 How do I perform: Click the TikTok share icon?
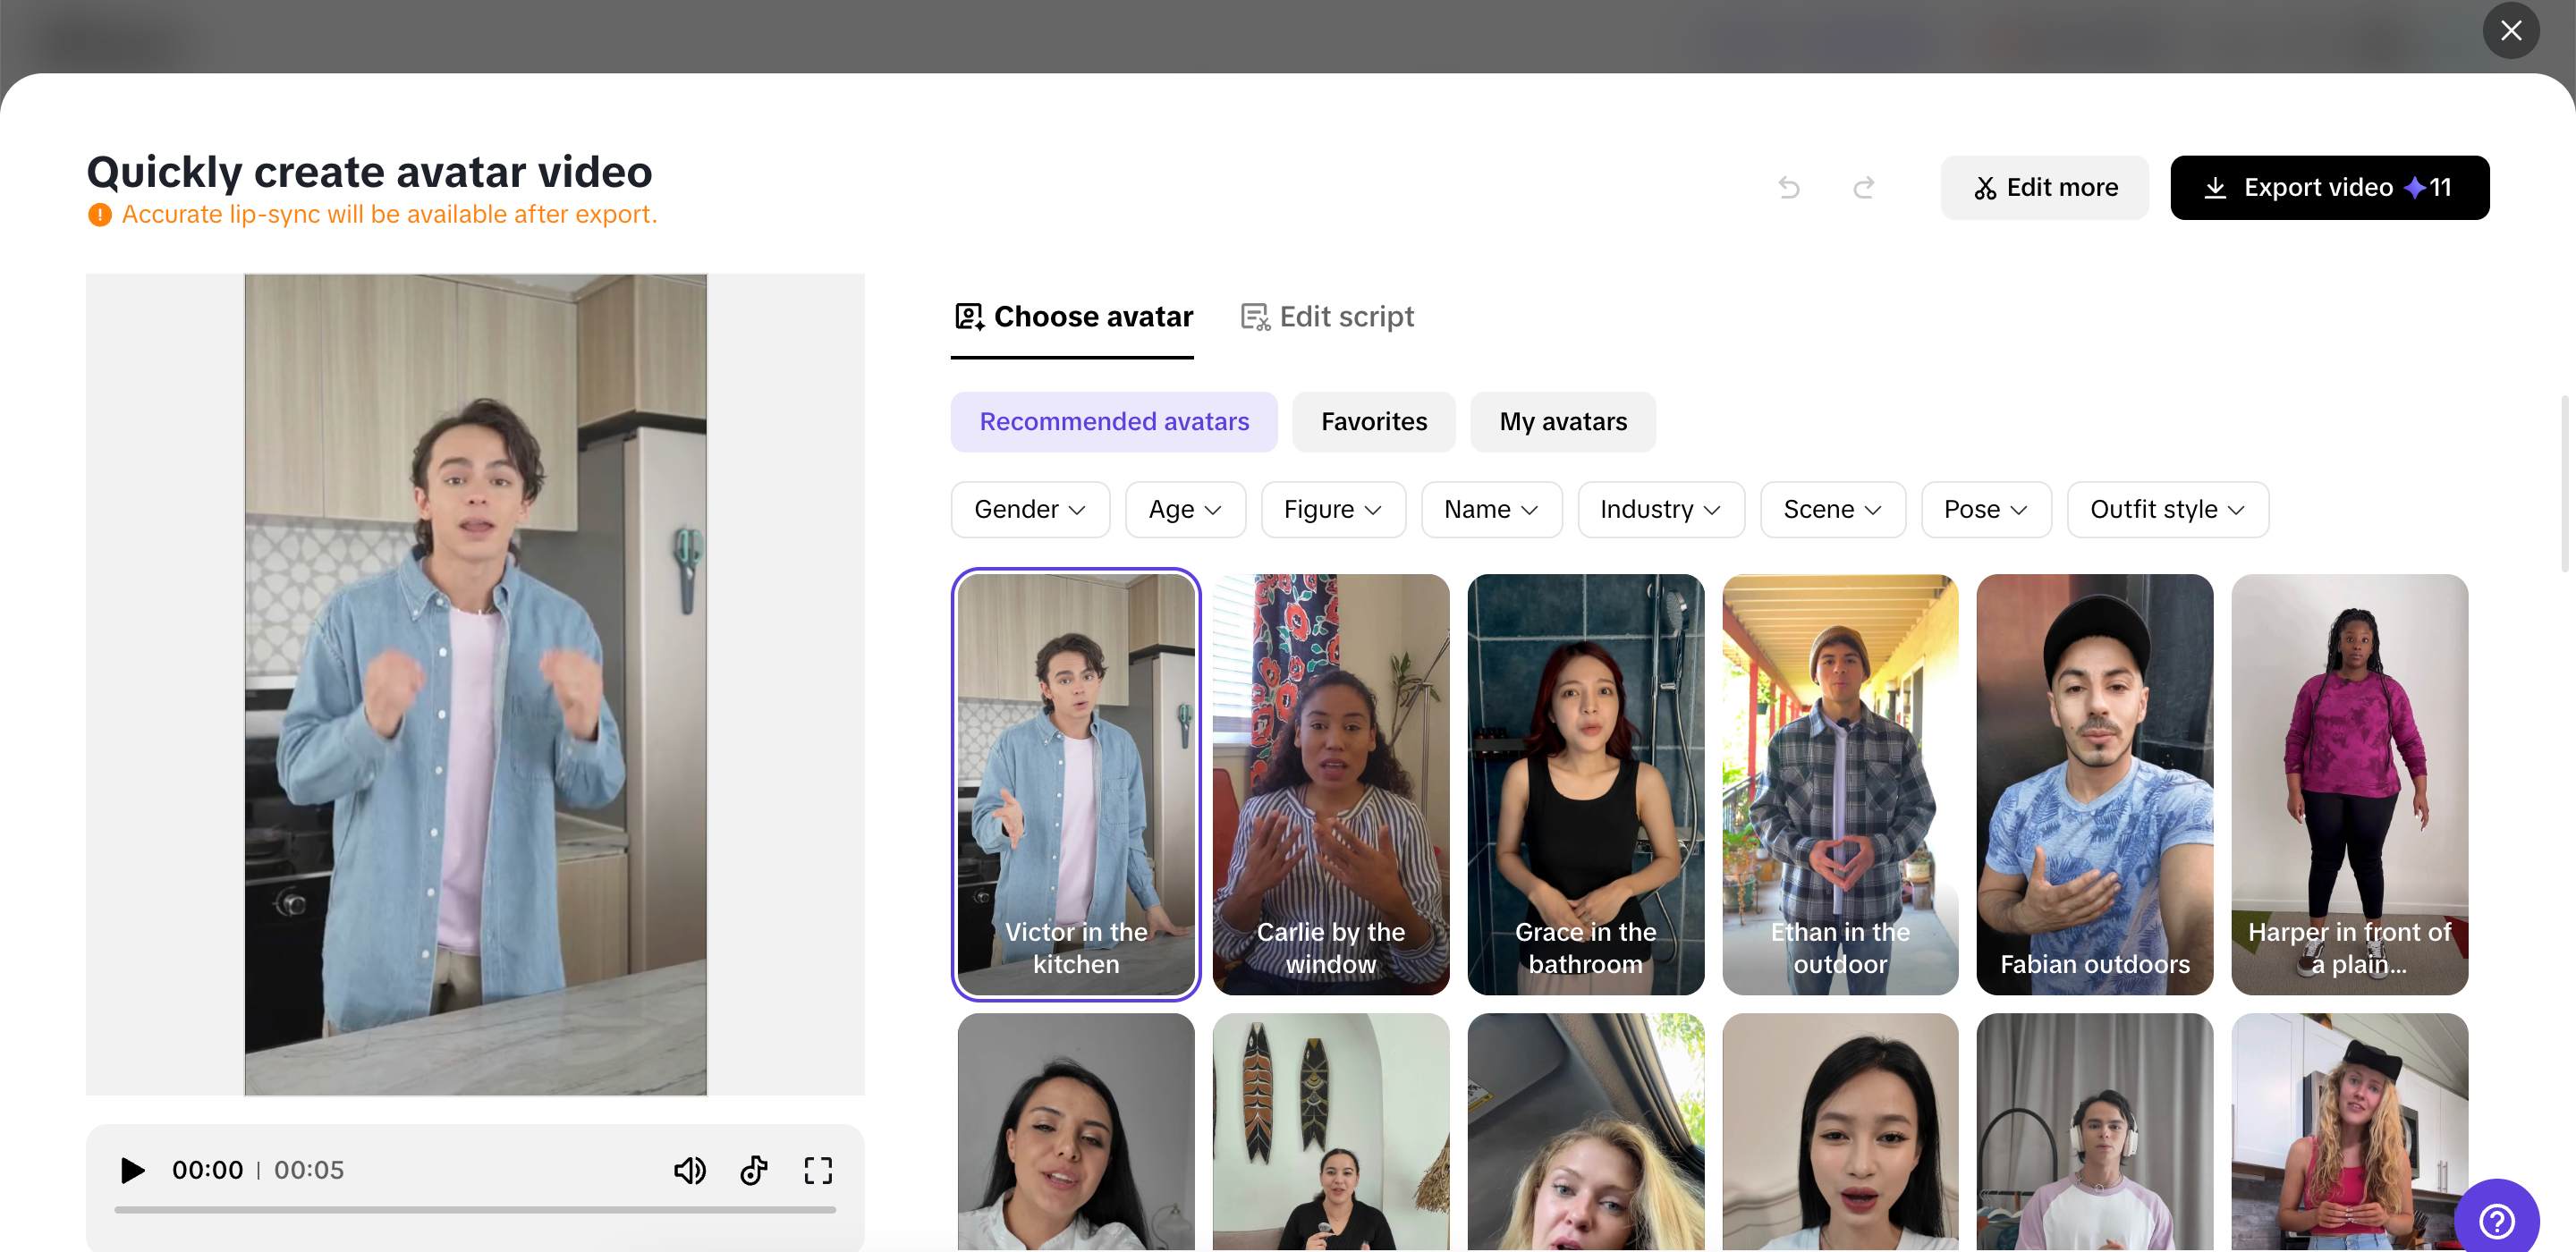pyautogui.click(x=753, y=1170)
